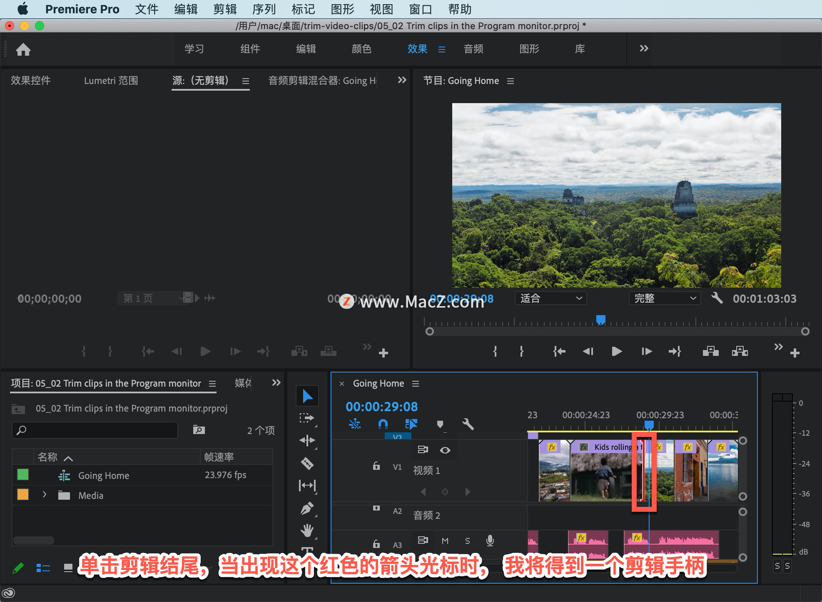The height and width of the screenshot is (602, 822).
Task: Click the Lift button in Program monitor
Action: (710, 351)
